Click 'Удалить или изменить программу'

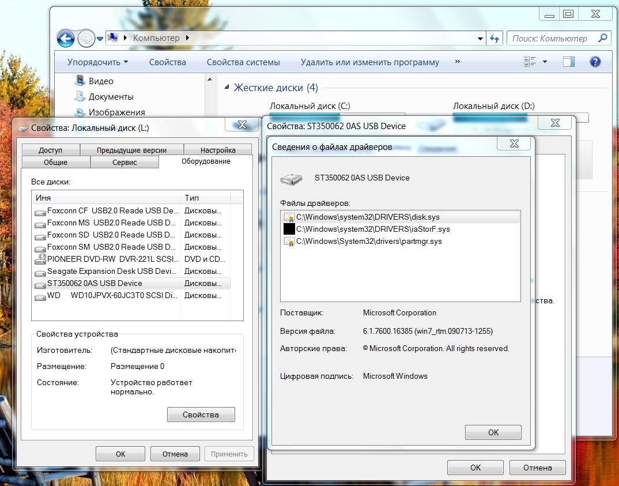[x=370, y=62]
